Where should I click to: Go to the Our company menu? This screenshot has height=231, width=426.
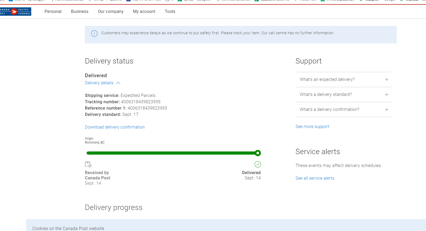111,12
